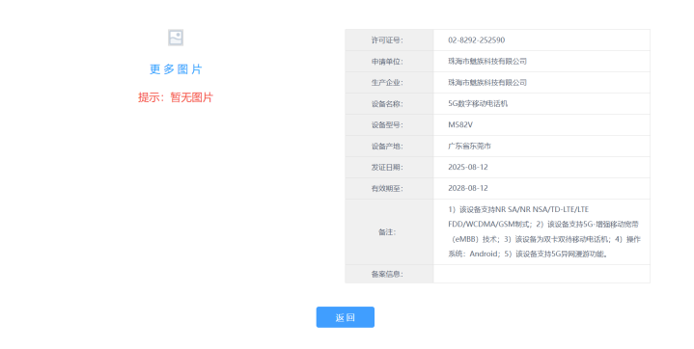This screenshot has width=694, height=349.
Task: Select the issue date 2025-08-12
Action: coord(468,167)
